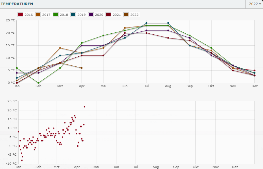Click the 2022 line endpoint at April 6 °C
The image size is (263, 169).
pyautogui.click(x=82, y=68)
